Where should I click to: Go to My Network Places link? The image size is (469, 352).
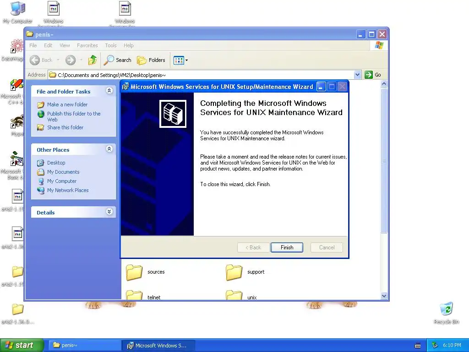[68, 190]
